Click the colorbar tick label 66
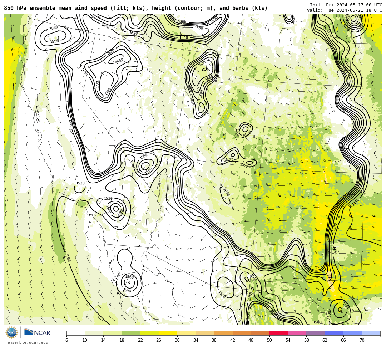386x347 pixels. 343,340
